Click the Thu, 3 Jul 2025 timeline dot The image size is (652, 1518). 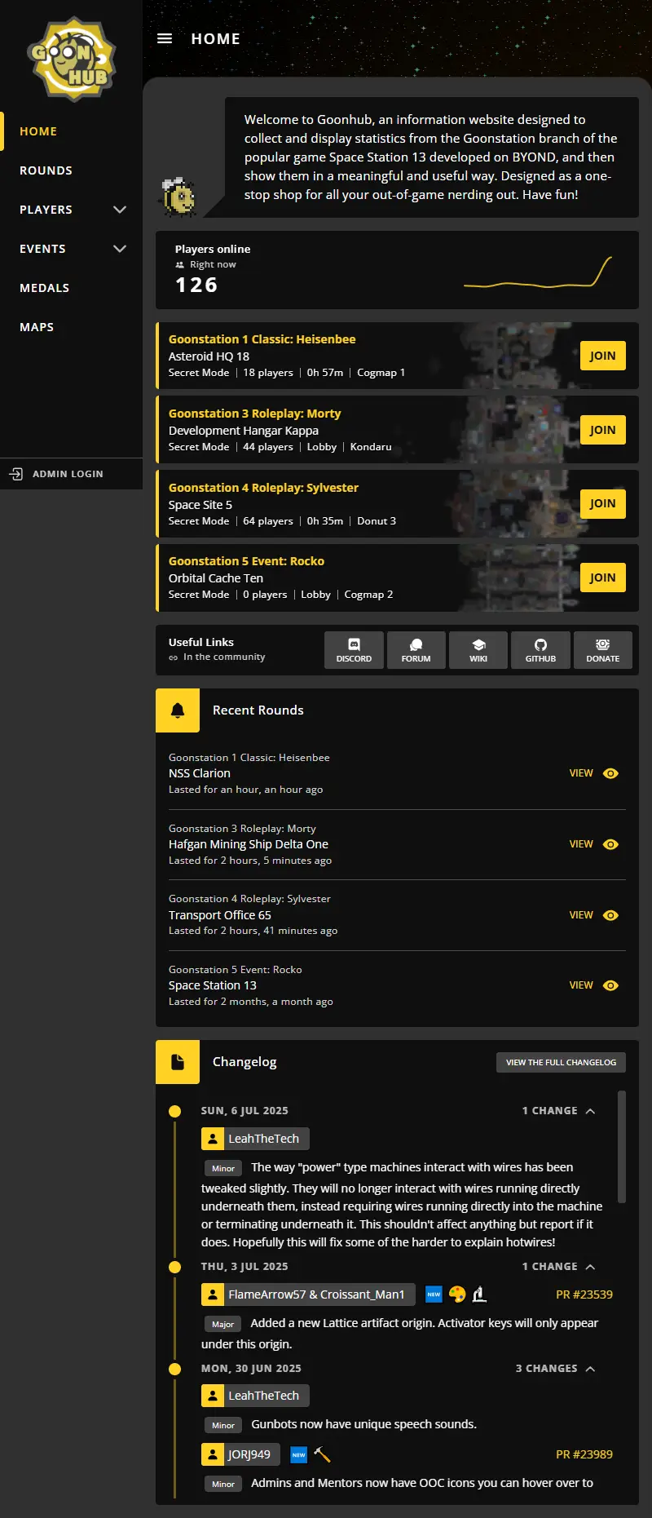[x=174, y=1267]
